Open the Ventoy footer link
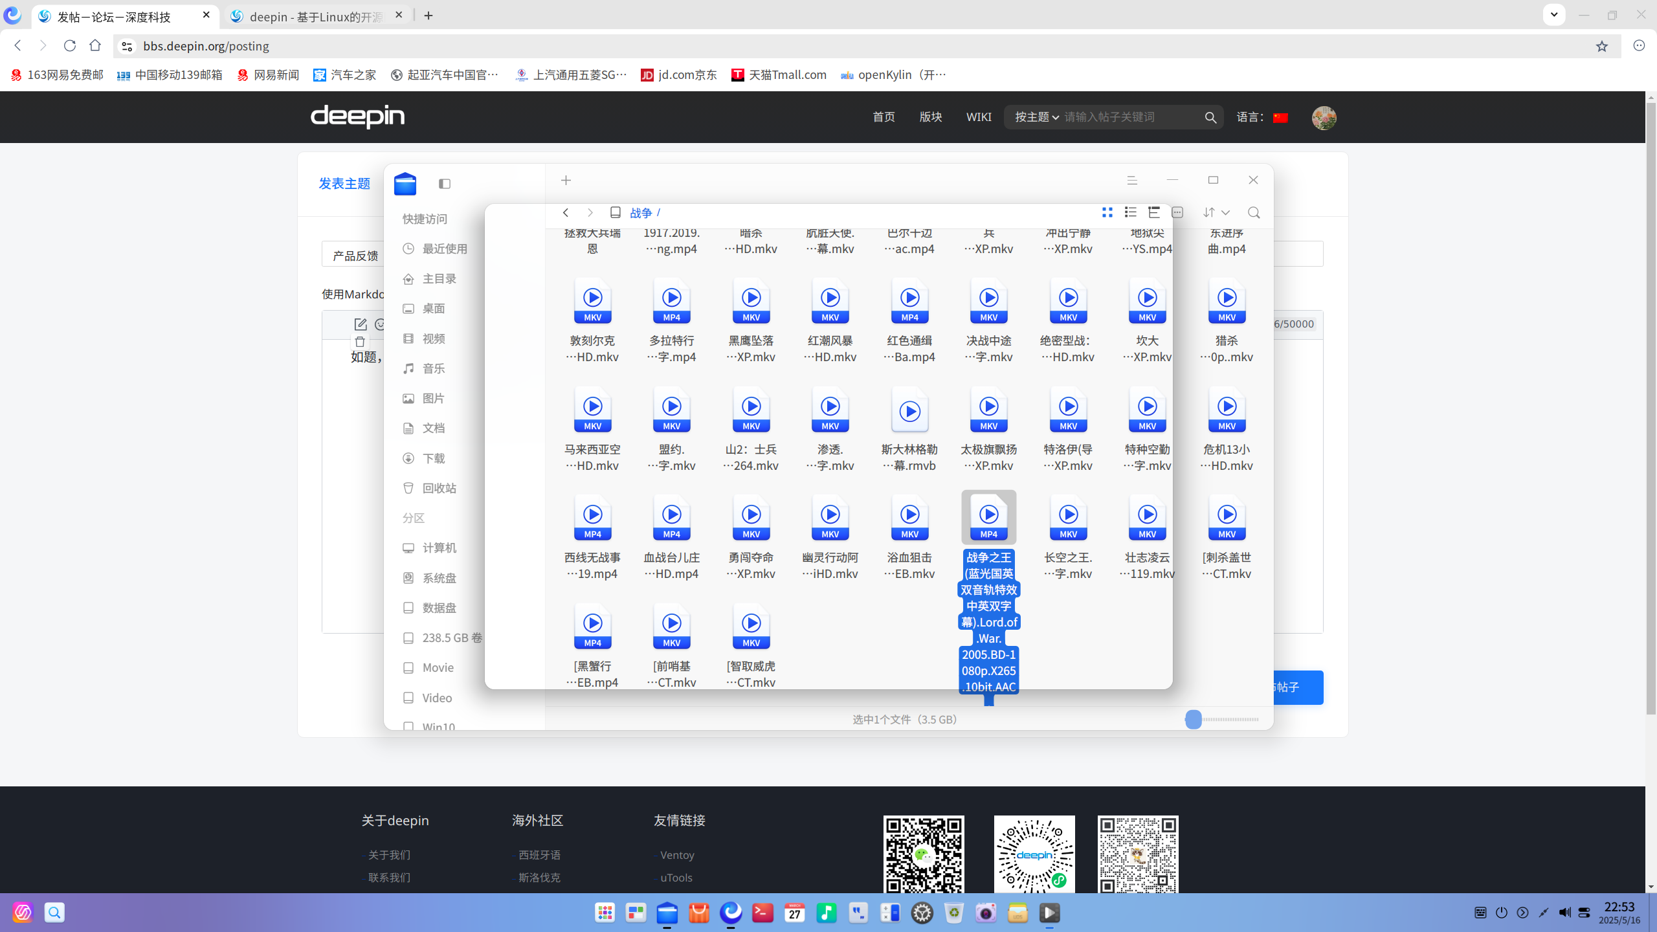Image resolution: width=1657 pixels, height=932 pixels. 677,855
